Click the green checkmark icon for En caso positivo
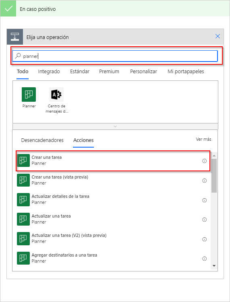230x302 pixels. click(x=8, y=9)
